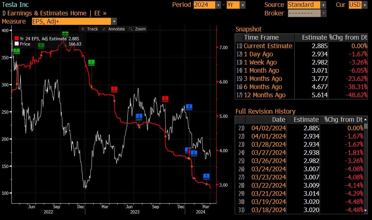This screenshot has height=220, width=372.
Task: Click red E marker near Mar 2023
Action: click(114, 89)
